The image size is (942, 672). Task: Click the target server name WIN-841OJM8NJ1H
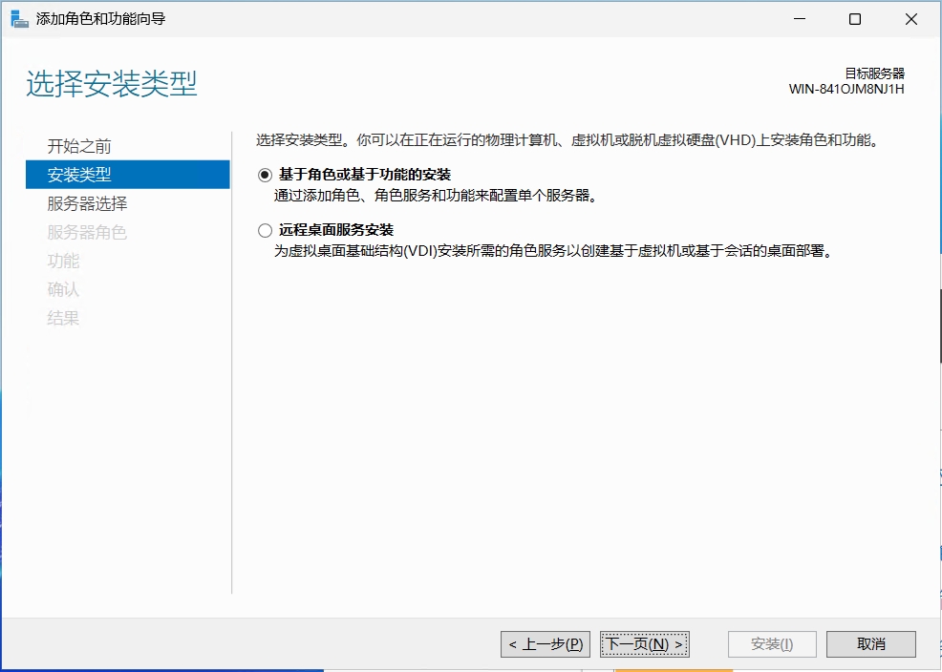[846, 90]
